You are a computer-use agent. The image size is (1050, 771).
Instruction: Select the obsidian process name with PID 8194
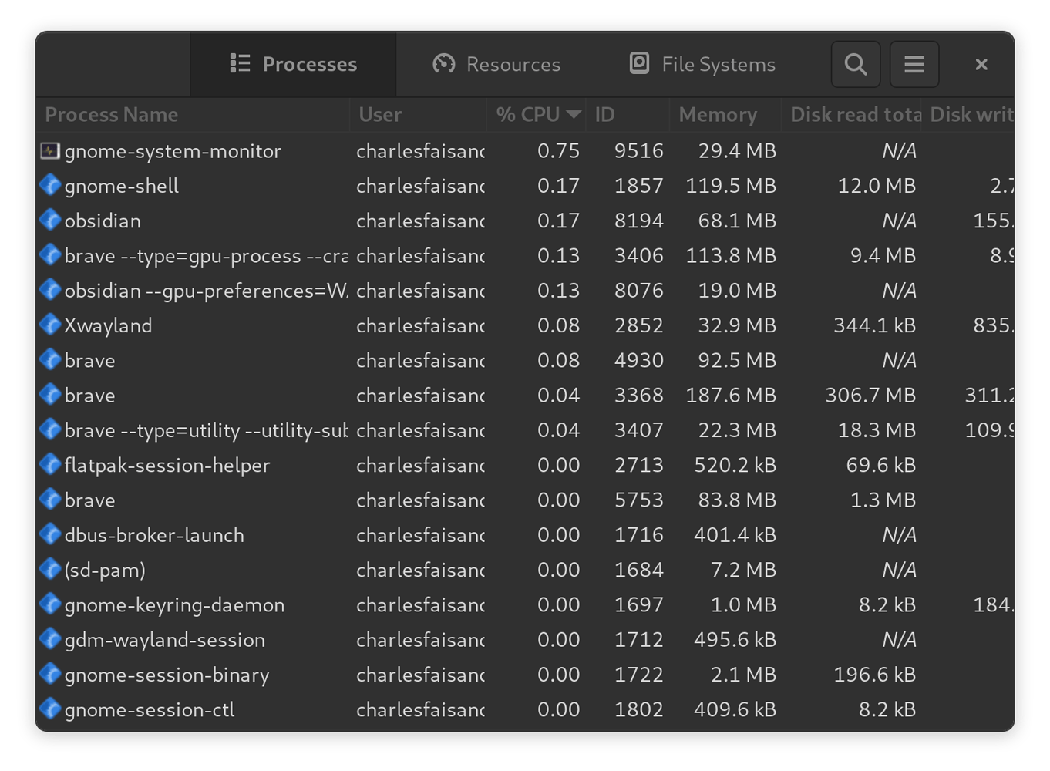[103, 221]
